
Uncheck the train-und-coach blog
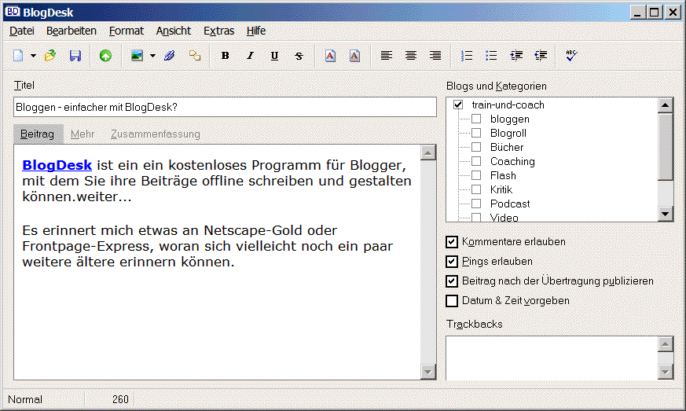click(x=458, y=105)
